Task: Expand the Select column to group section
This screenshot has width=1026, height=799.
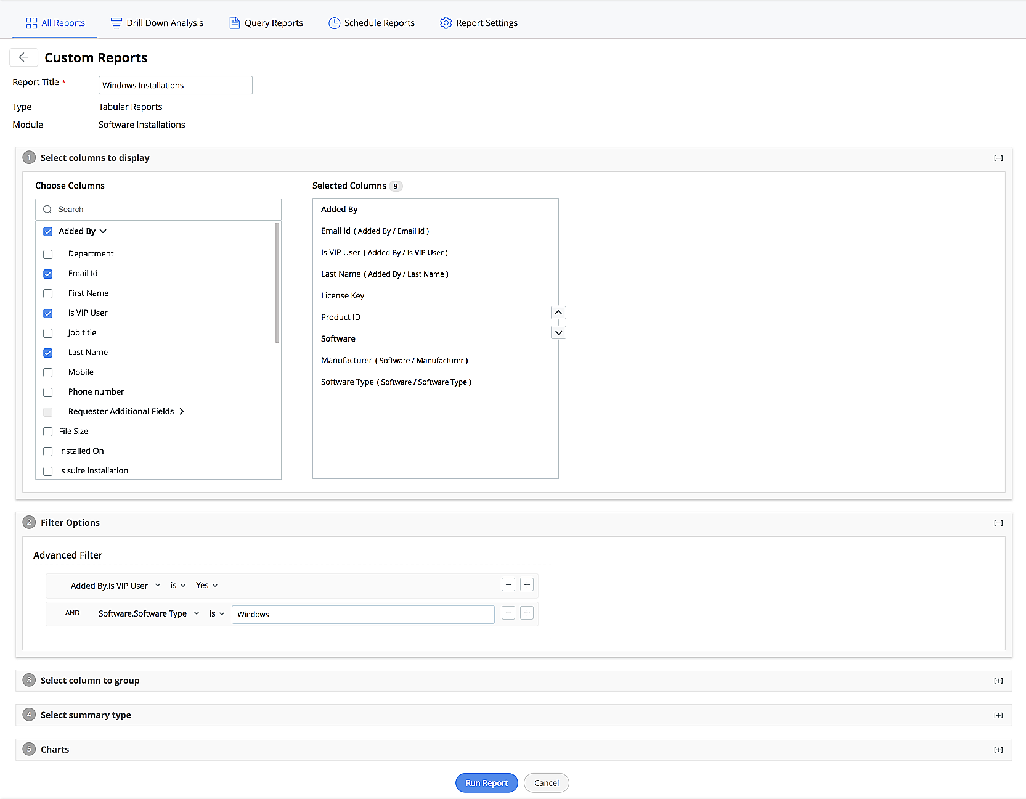Action: point(998,681)
